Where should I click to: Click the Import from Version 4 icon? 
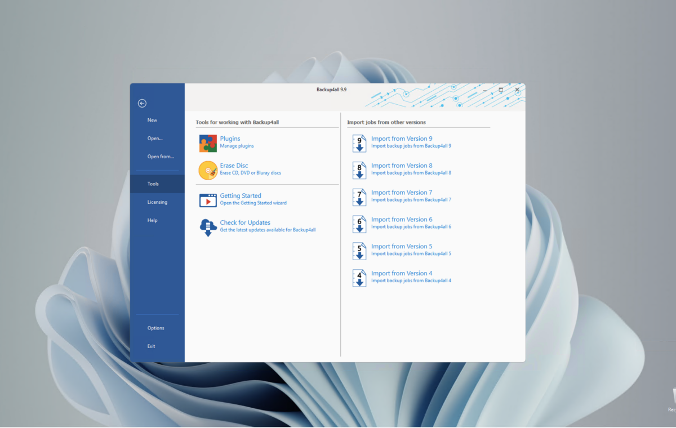(359, 278)
